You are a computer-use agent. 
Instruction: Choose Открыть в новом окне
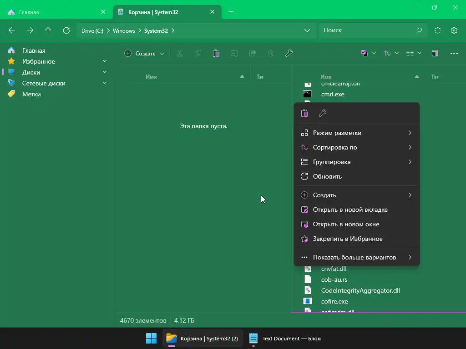(x=357, y=224)
